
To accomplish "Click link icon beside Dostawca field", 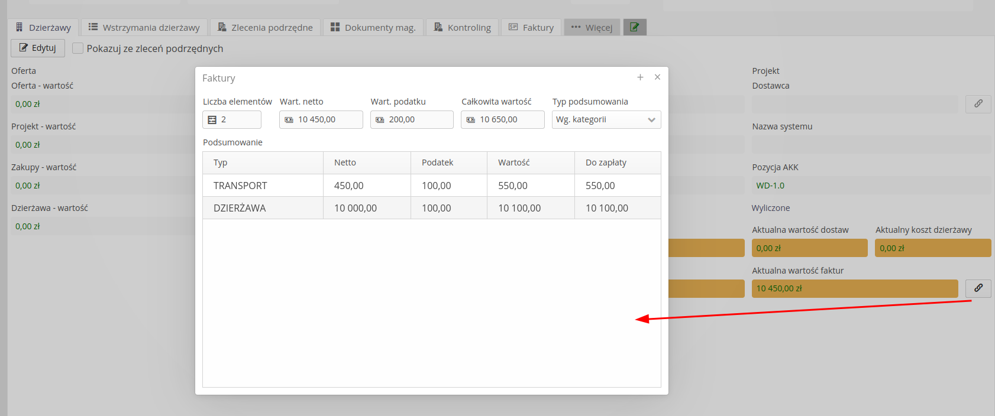I will 978,104.
